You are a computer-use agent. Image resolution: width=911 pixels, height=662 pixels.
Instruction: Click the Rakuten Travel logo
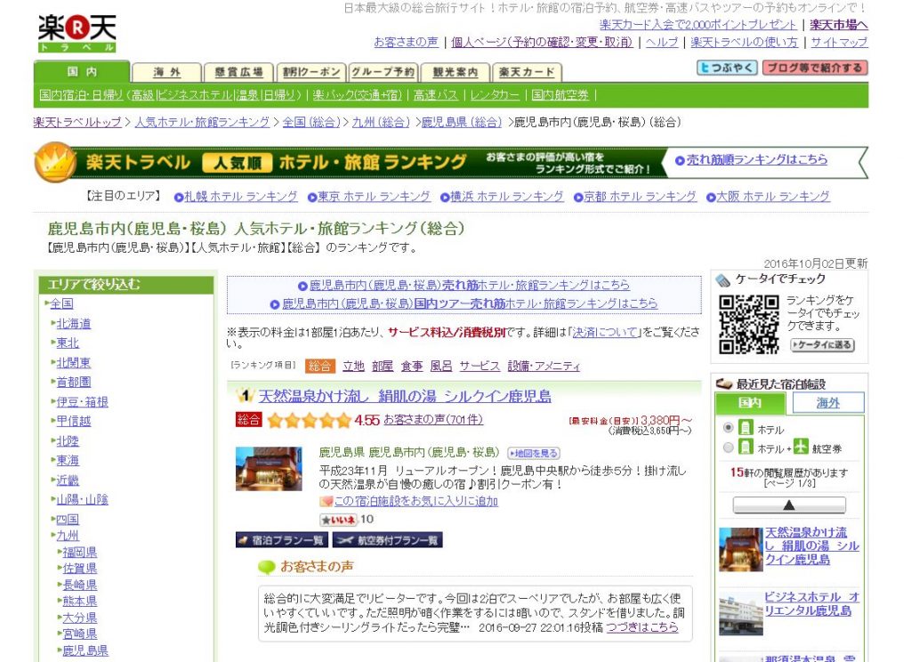click(77, 33)
